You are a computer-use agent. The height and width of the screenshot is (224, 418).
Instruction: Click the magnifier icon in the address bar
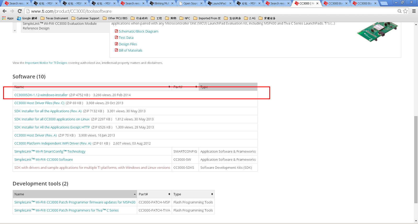[x=399, y=11]
